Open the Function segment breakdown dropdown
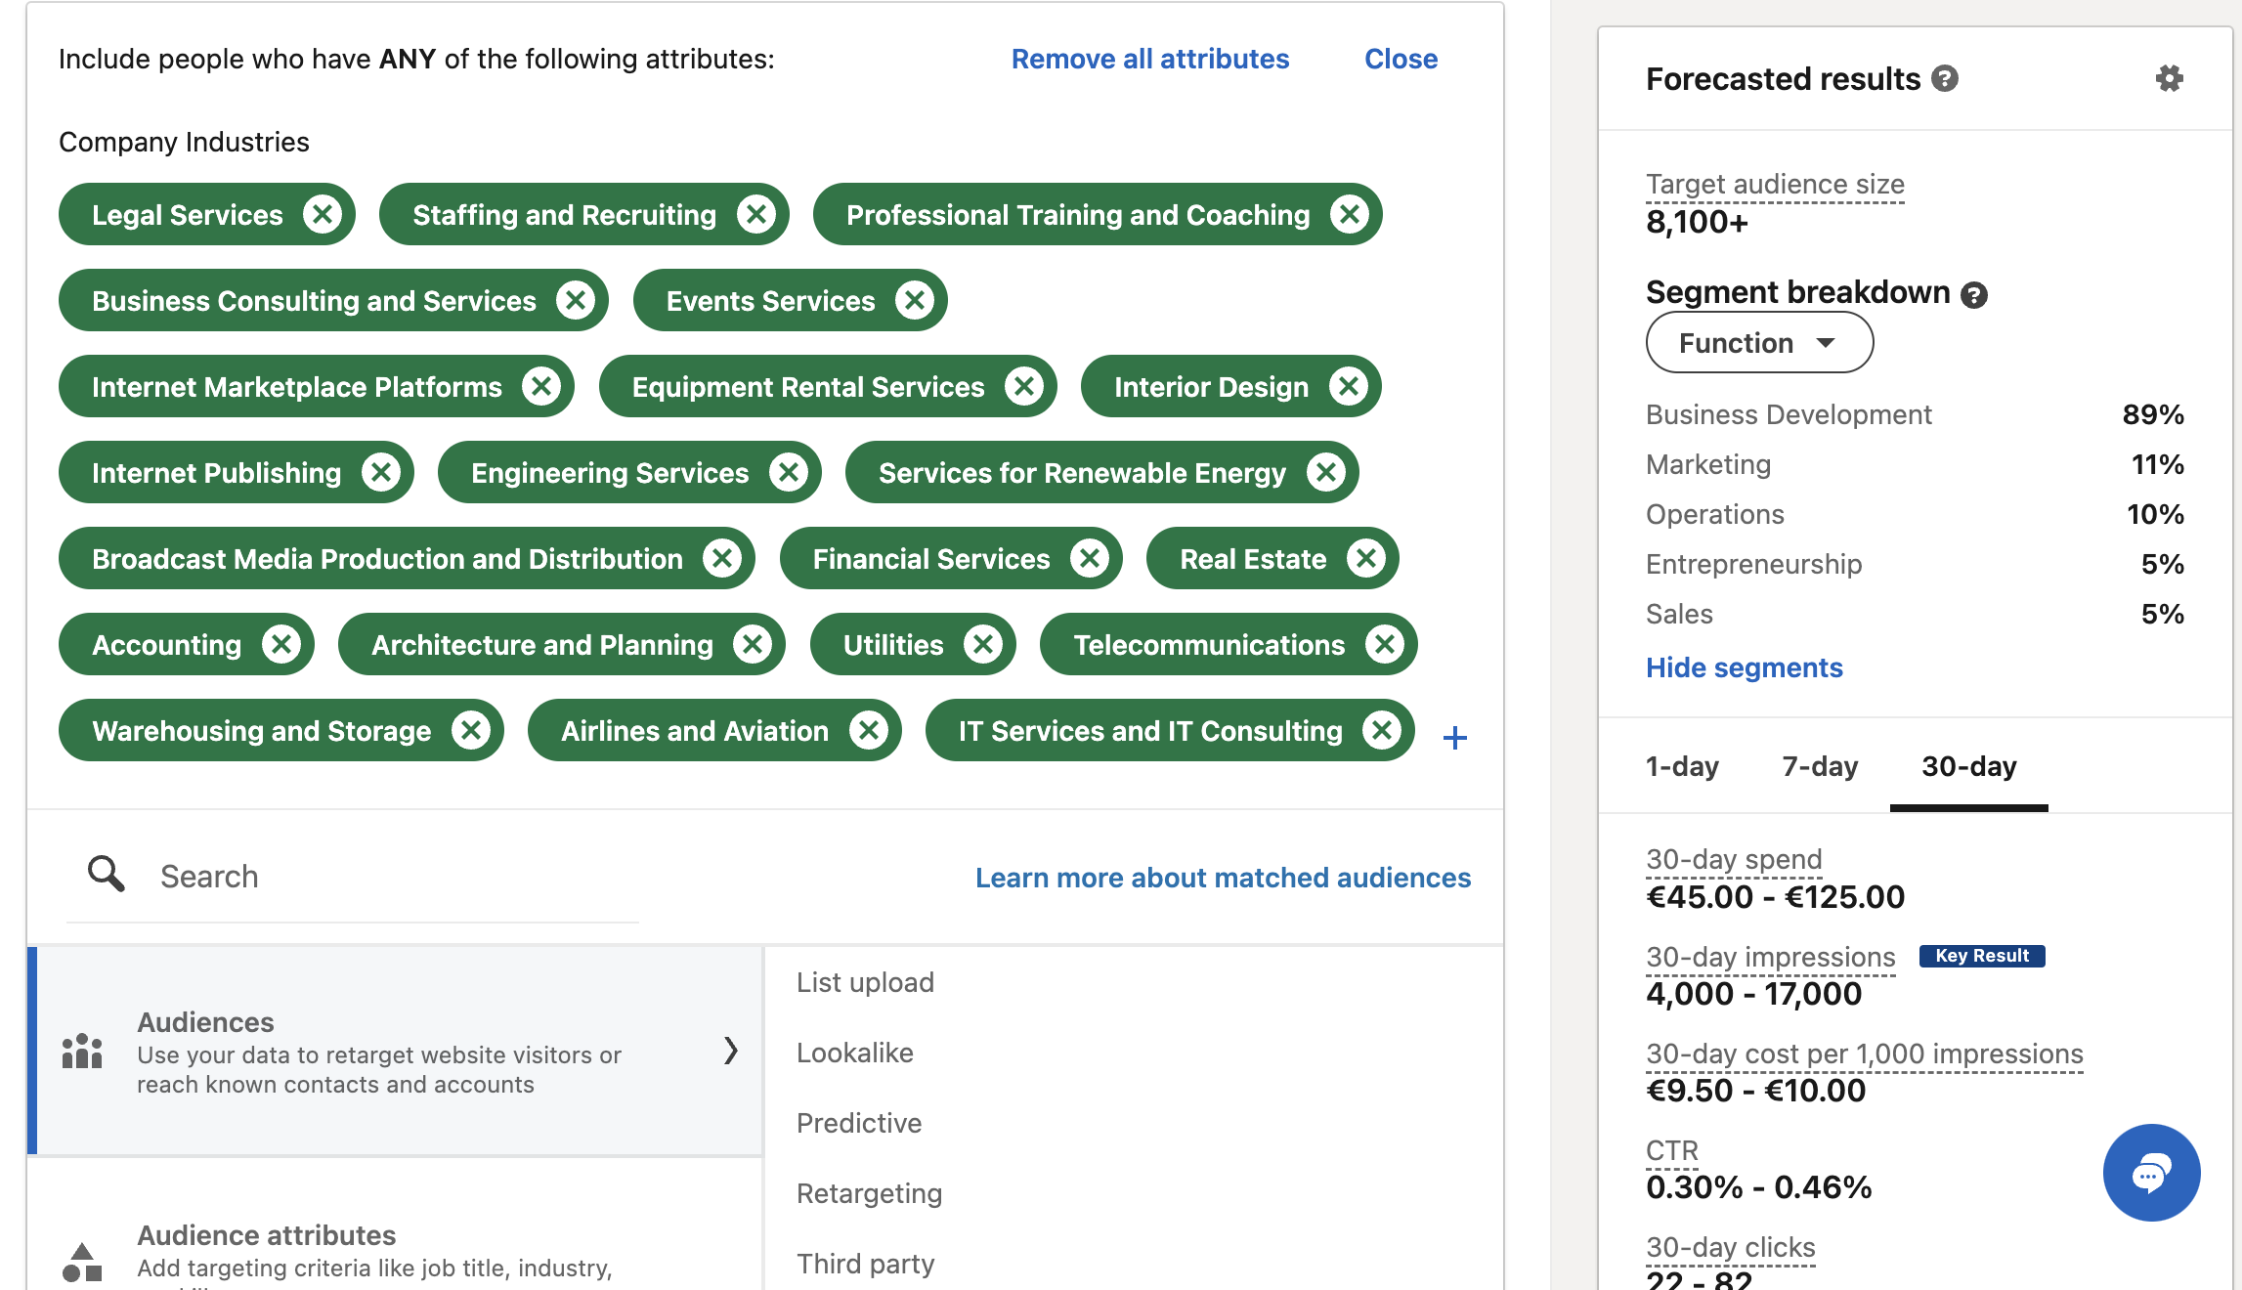The image size is (2242, 1290). click(1758, 342)
